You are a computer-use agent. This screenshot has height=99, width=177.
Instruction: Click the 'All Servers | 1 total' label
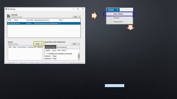point(17,17)
